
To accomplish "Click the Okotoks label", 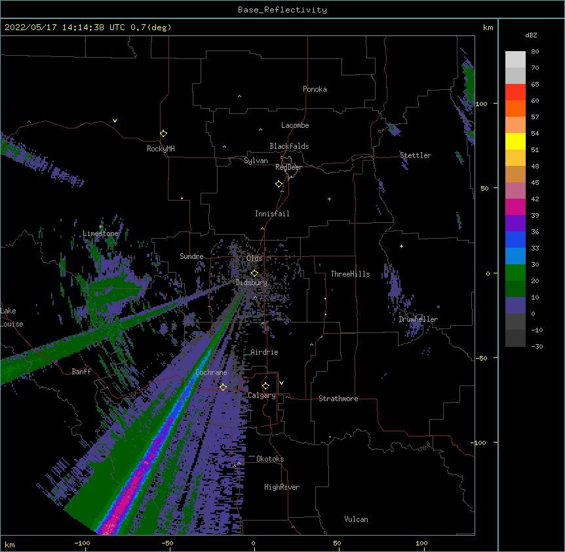I will point(270,459).
